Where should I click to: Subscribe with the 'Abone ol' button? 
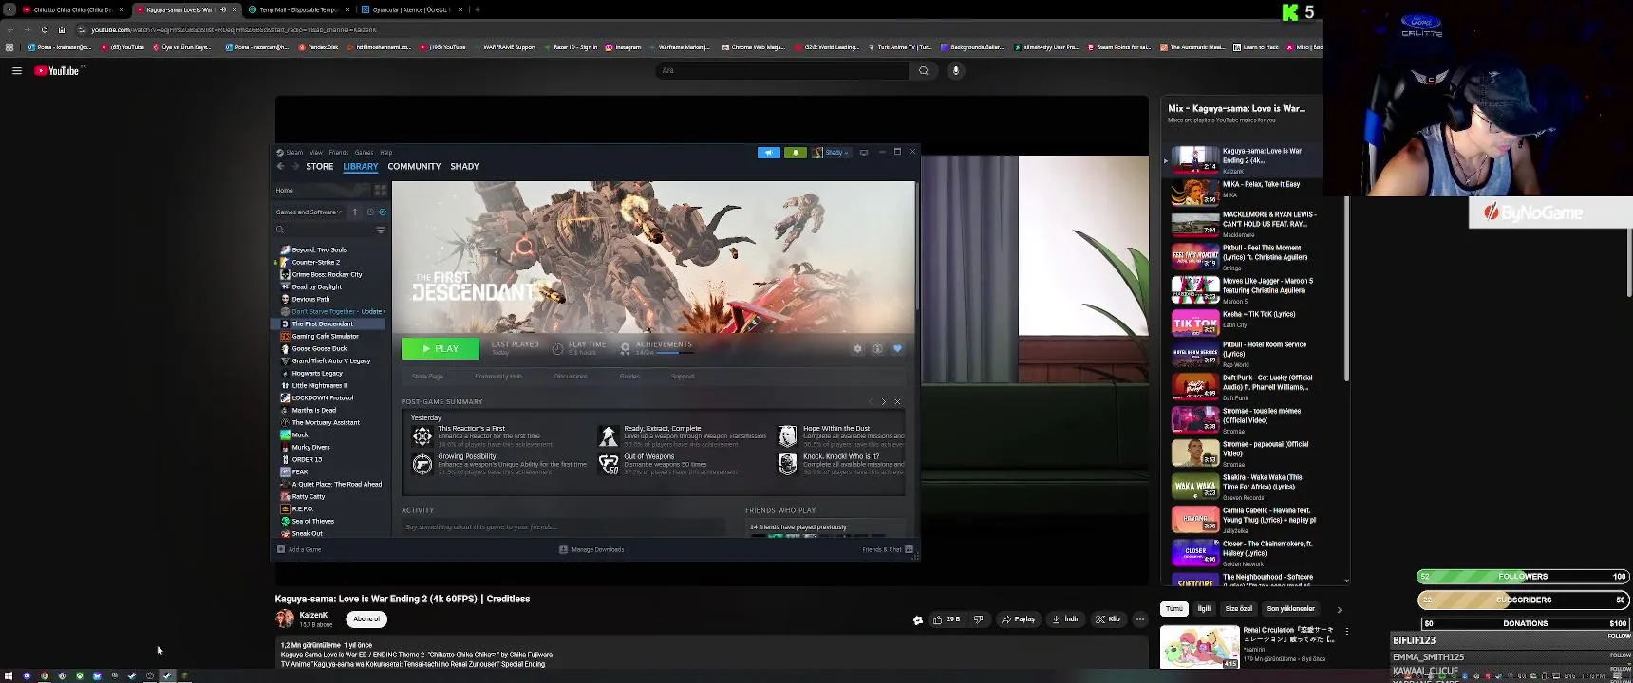click(366, 619)
